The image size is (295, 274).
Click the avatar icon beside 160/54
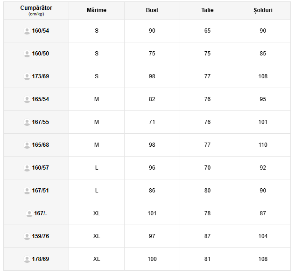(27, 31)
